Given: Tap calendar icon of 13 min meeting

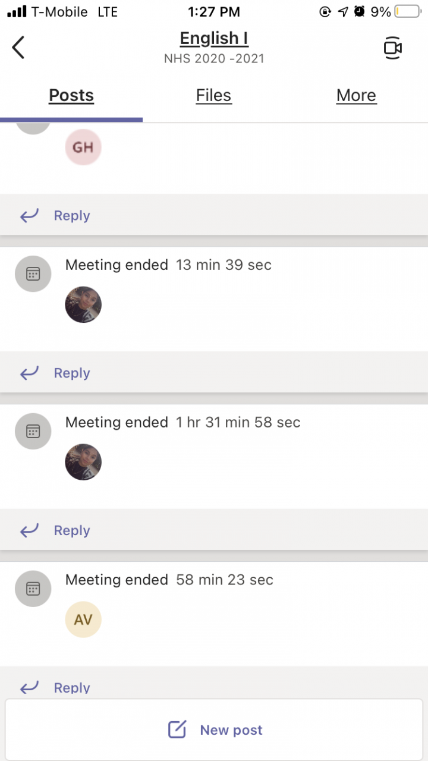Looking at the screenshot, I should click(33, 274).
